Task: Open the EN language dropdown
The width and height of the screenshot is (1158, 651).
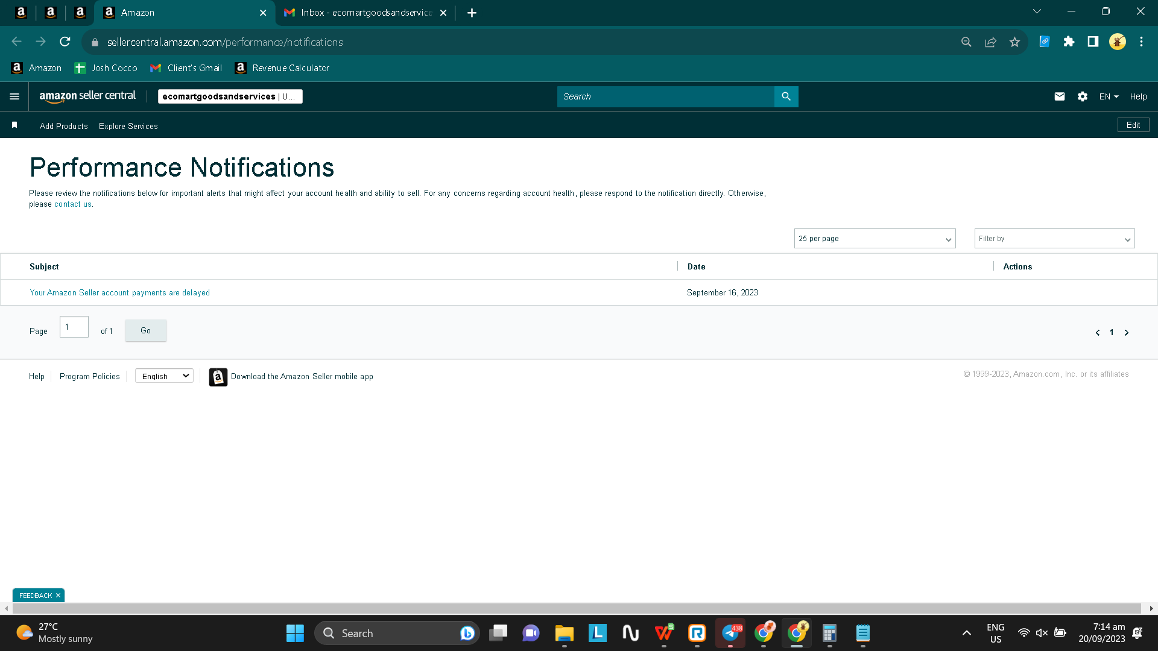Action: (1109, 96)
